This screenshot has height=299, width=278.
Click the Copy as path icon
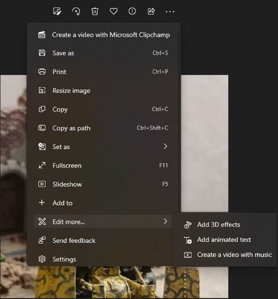click(42, 128)
